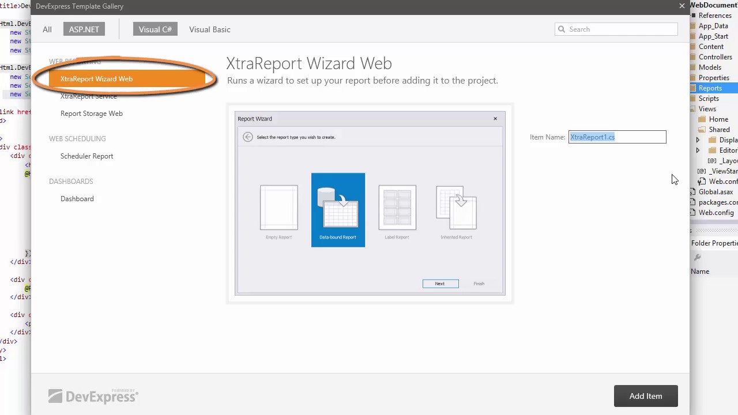Click the Item Name text field

click(617, 137)
